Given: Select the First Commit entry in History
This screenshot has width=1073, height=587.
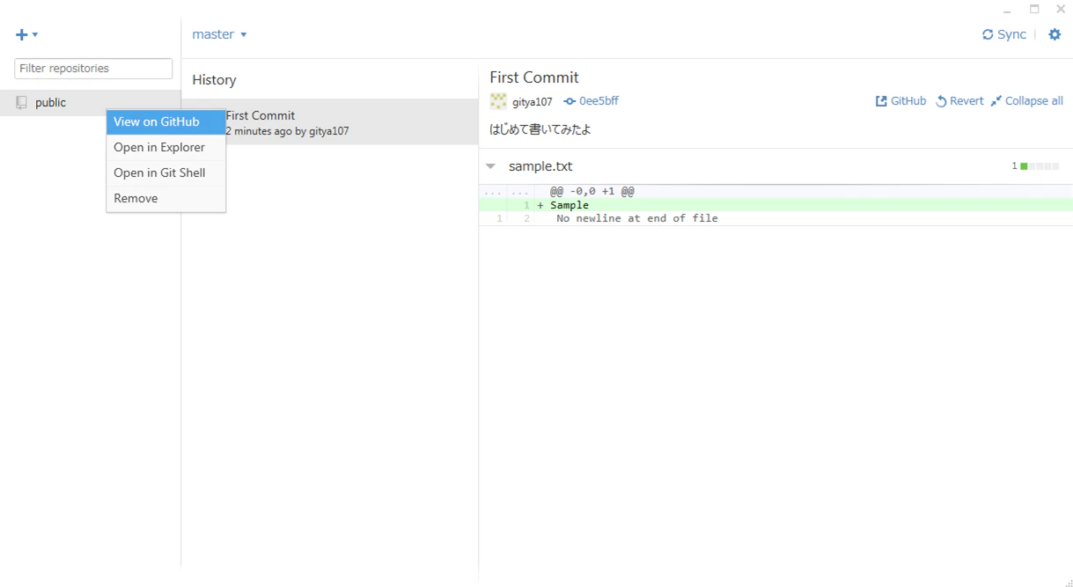Looking at the screenshot, I should point(330,122).
